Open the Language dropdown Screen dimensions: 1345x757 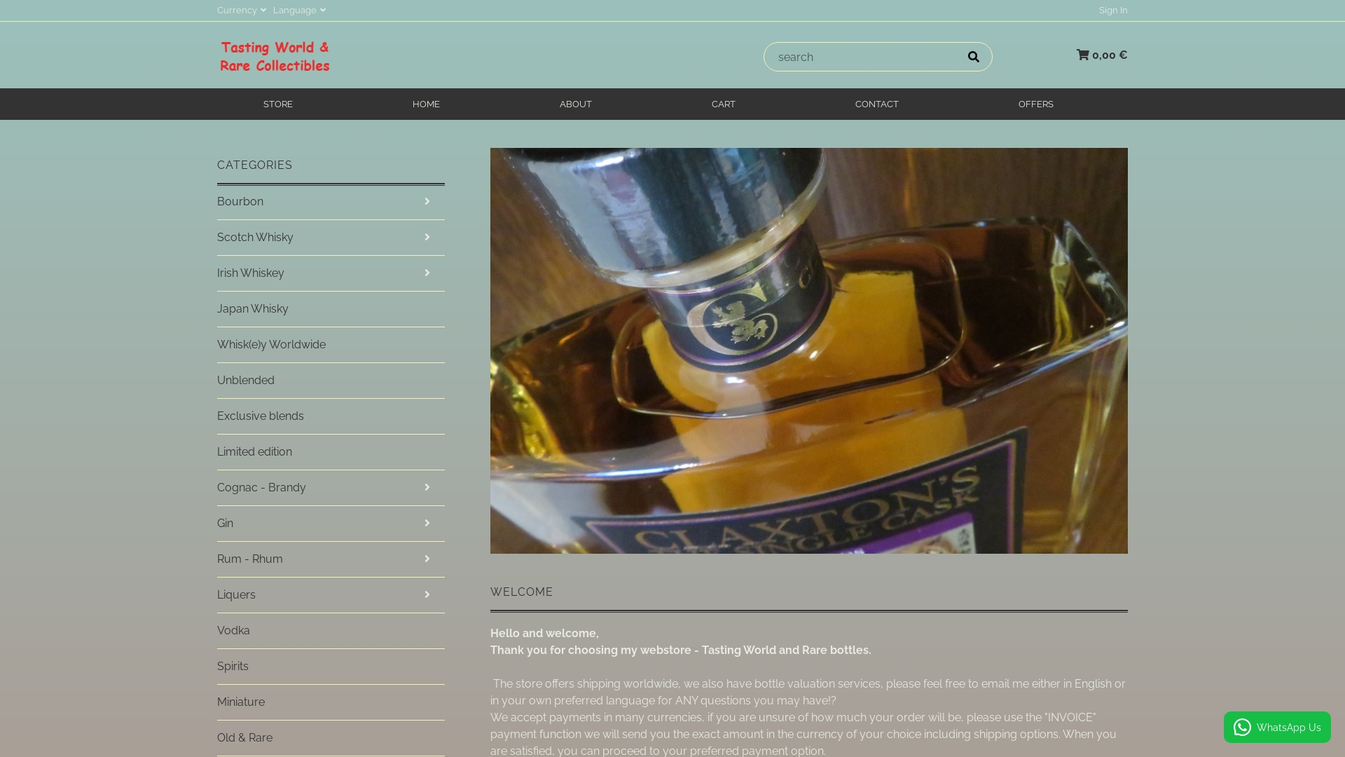(299, 10)
